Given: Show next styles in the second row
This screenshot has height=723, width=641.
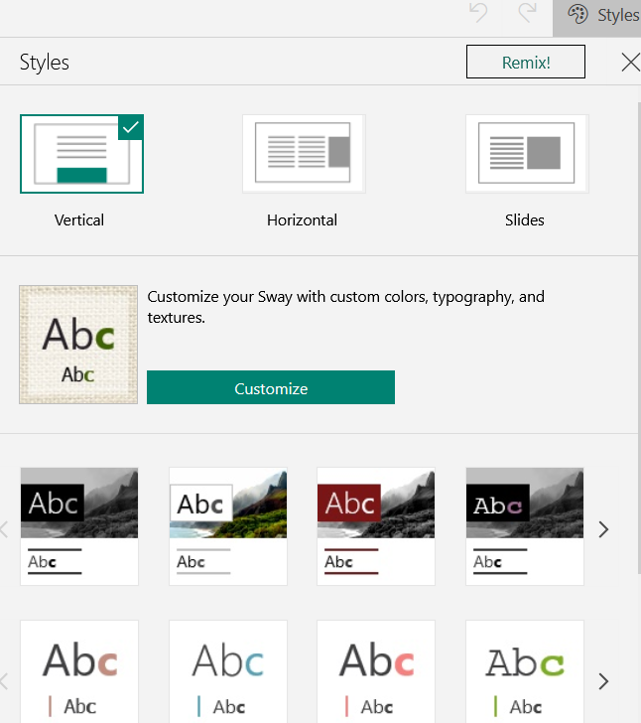Looking at the screenshot, I should coord(603,681).
